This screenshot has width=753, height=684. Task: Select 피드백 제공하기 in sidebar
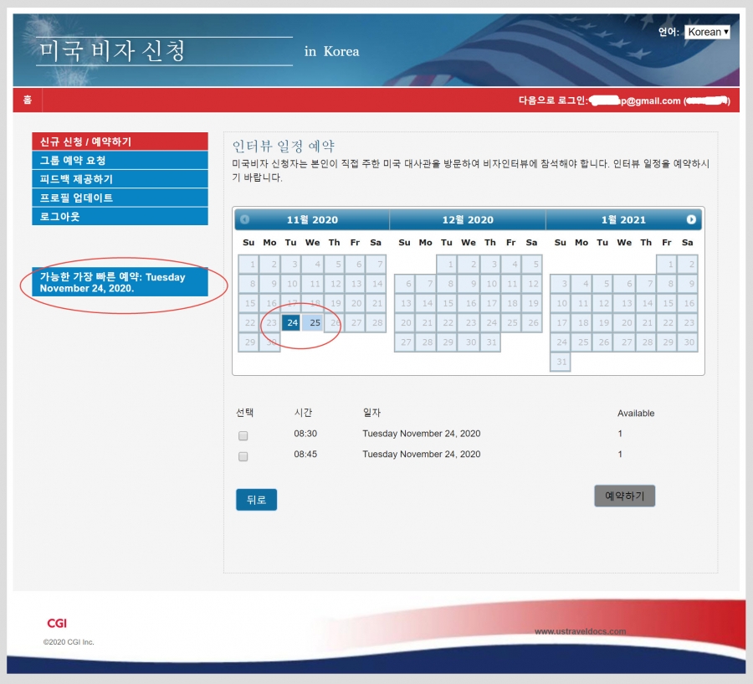click(x=120, y=179)
